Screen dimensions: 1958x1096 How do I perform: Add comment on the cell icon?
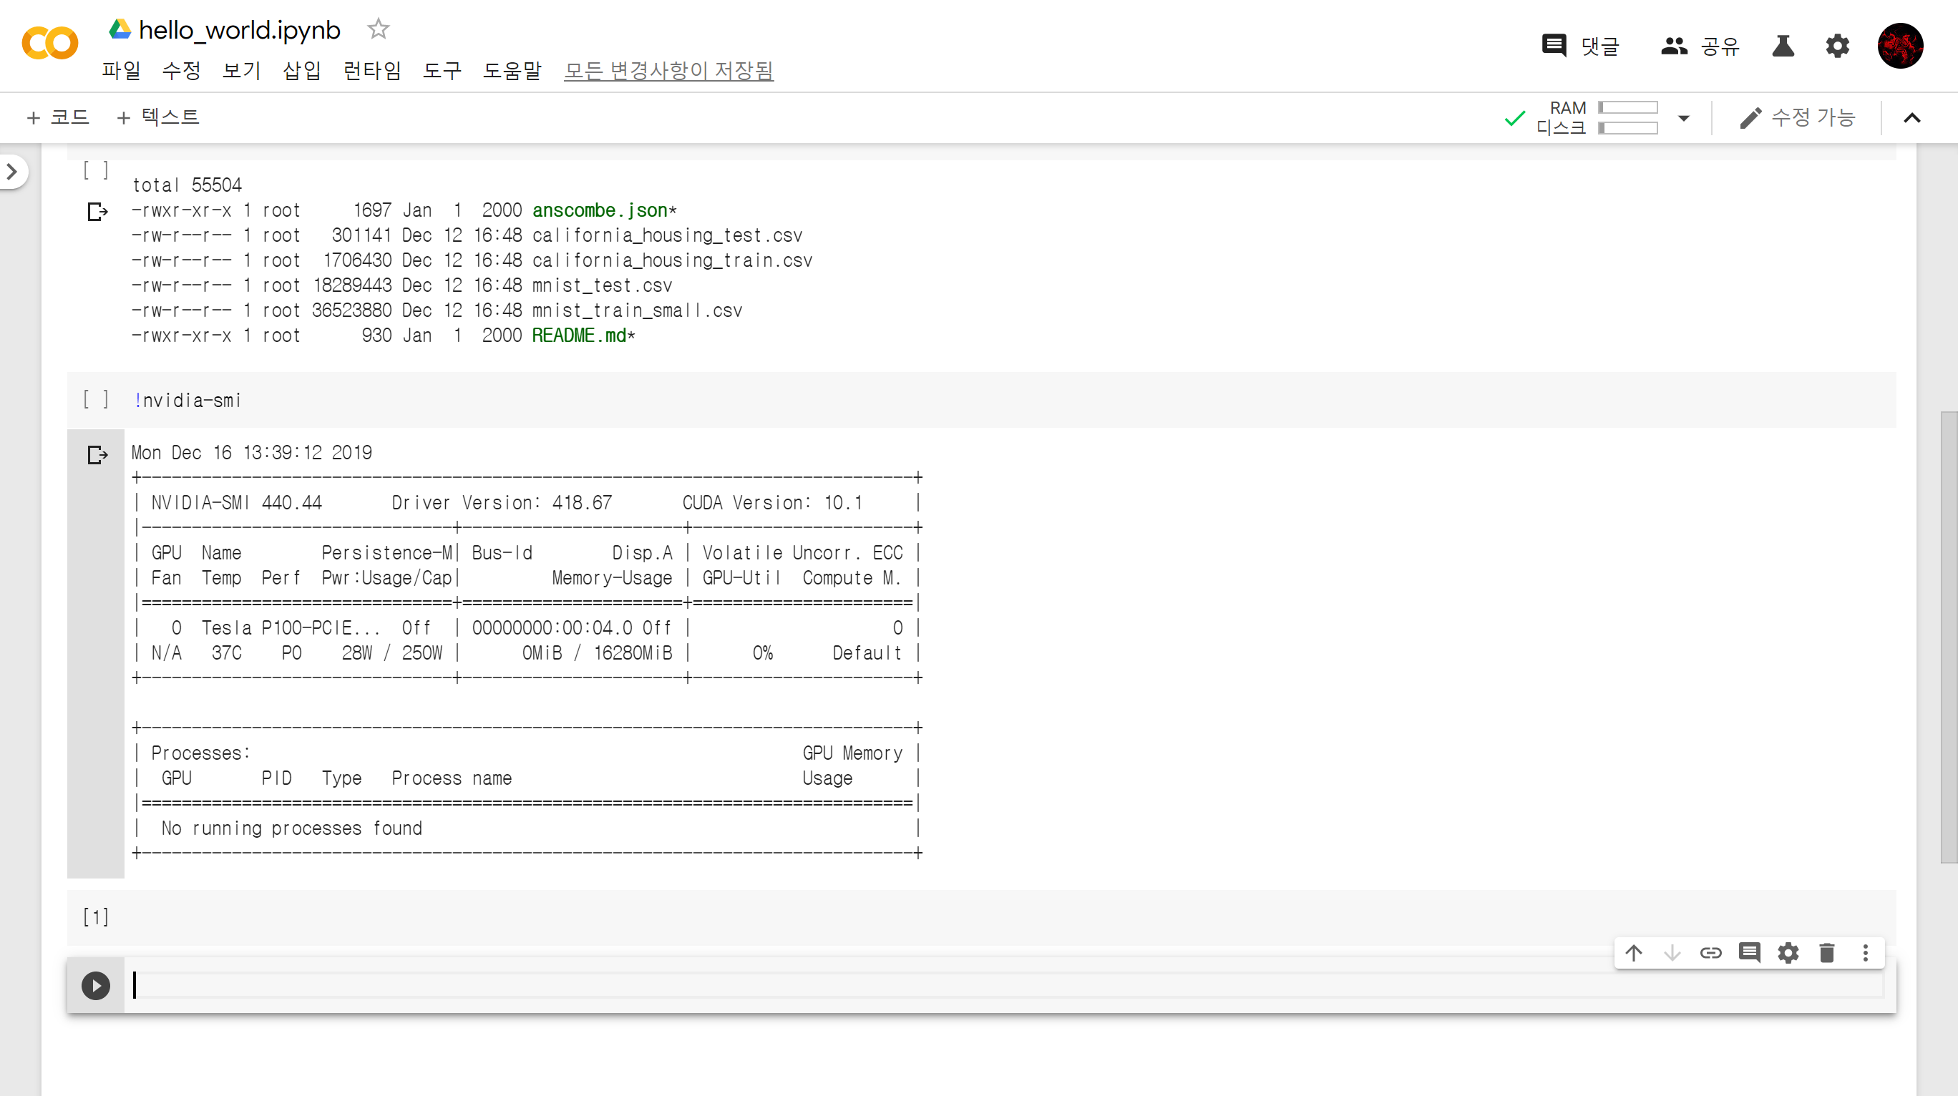(x=1749, y=952)
